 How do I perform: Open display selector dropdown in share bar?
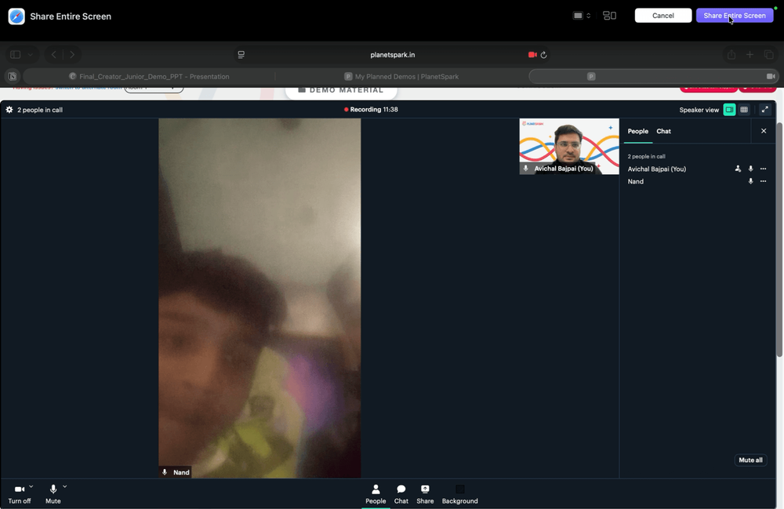(x=582, y=16)
